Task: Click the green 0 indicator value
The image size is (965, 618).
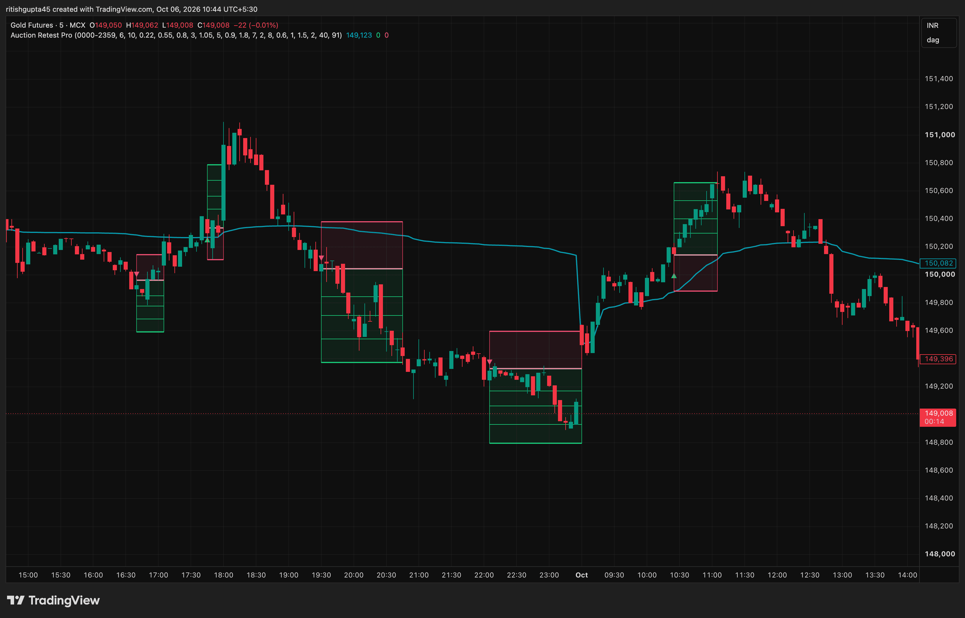Action: pyautogui.click(x=378, y=35)
